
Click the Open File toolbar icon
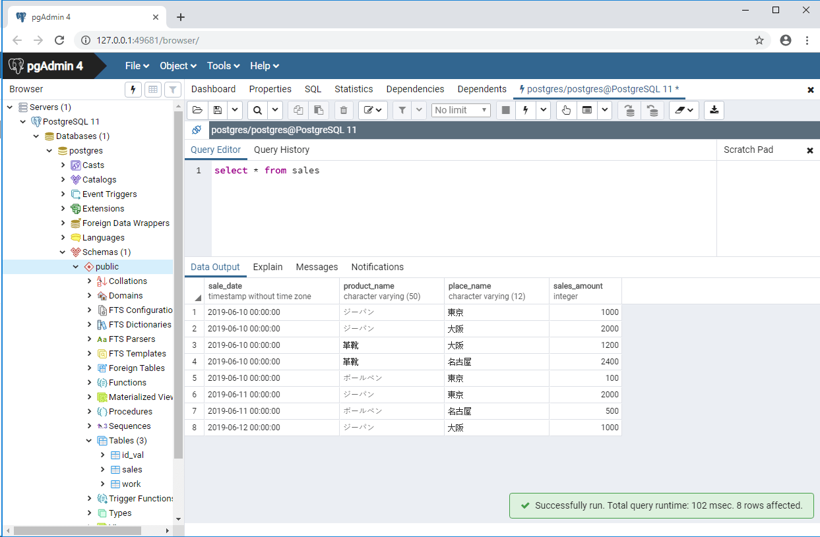pos(197,110)
